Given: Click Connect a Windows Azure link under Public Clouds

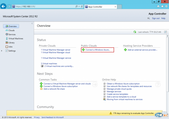Looking at the screenshot, I should click(x=98, y=50).
